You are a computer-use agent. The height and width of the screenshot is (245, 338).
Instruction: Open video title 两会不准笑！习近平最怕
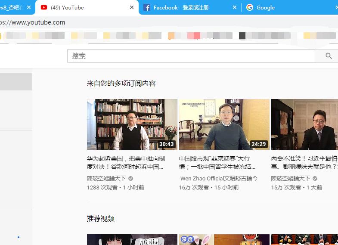tap(304, 163)
